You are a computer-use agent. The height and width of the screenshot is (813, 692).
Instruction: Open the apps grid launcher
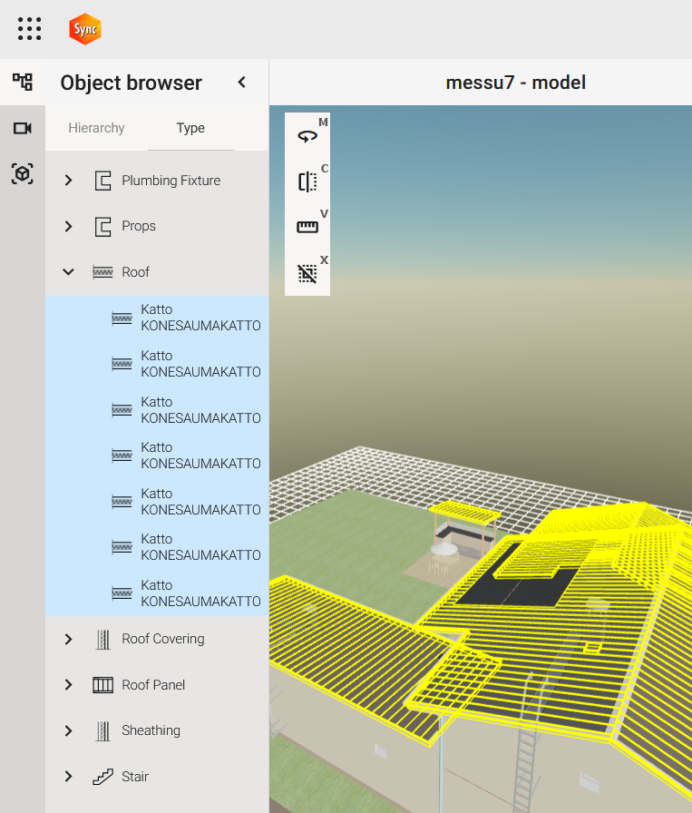[30, 29]
